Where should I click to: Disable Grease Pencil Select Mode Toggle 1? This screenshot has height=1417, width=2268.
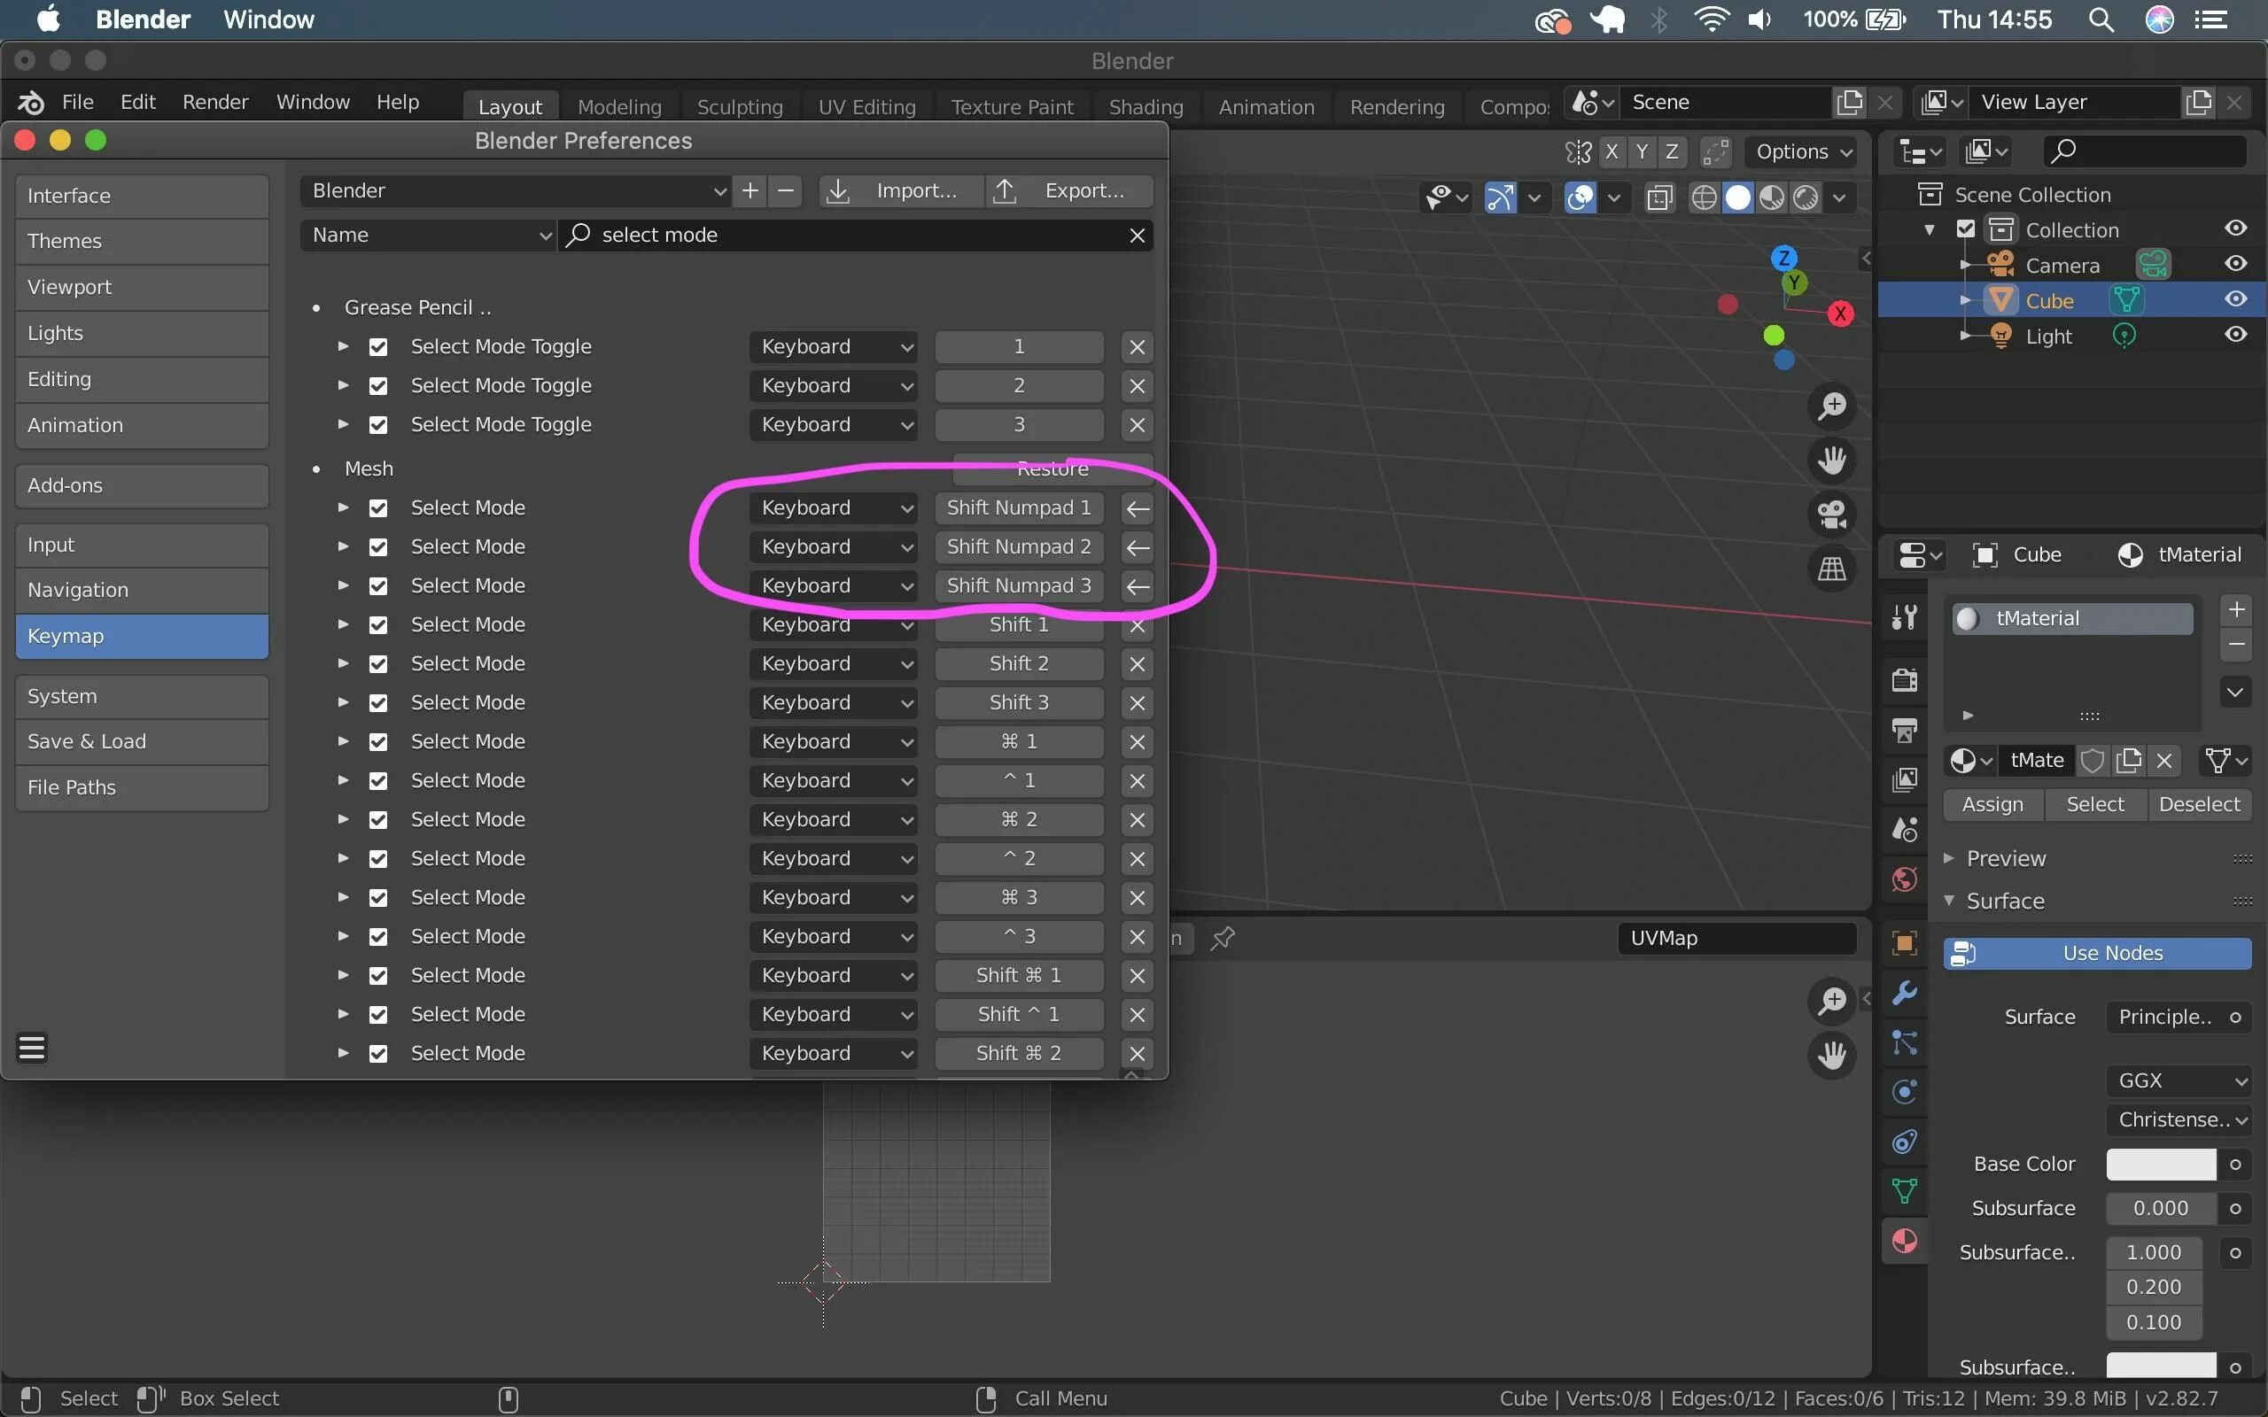point(378,347)
